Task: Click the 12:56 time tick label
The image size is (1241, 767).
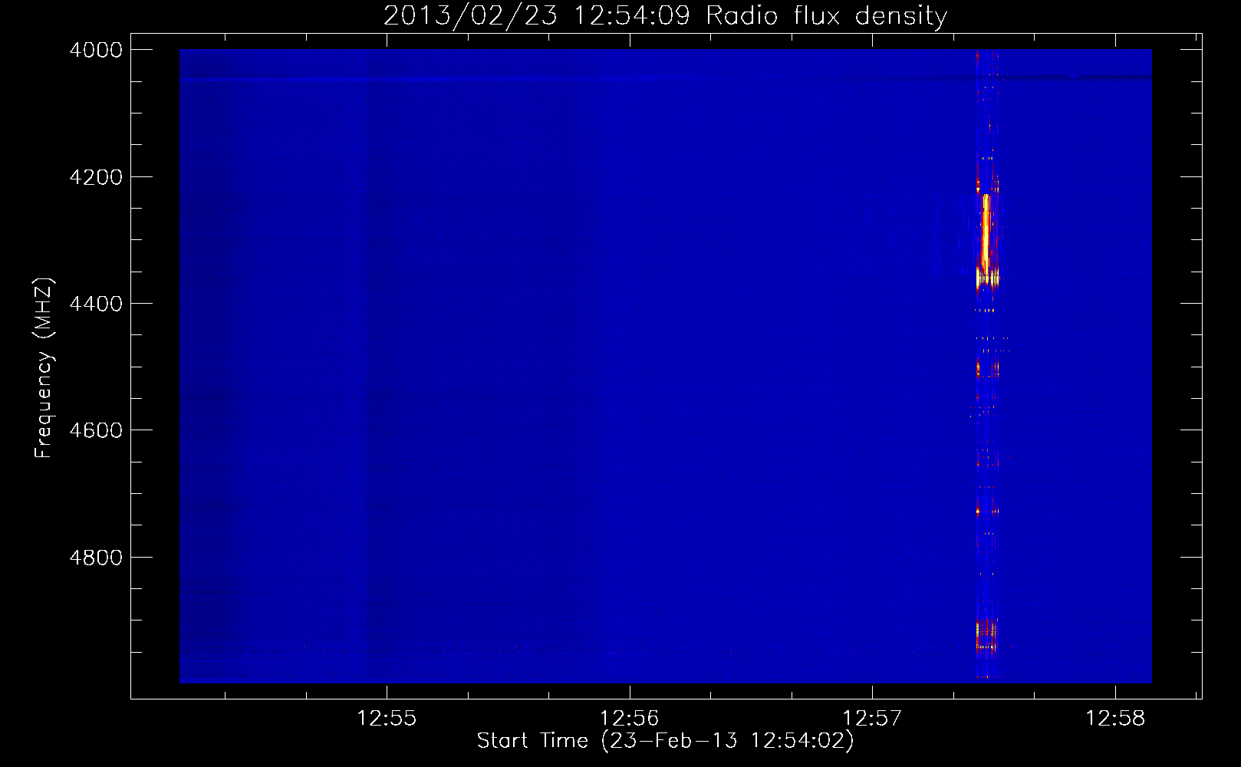Action: tap(630, 718)
